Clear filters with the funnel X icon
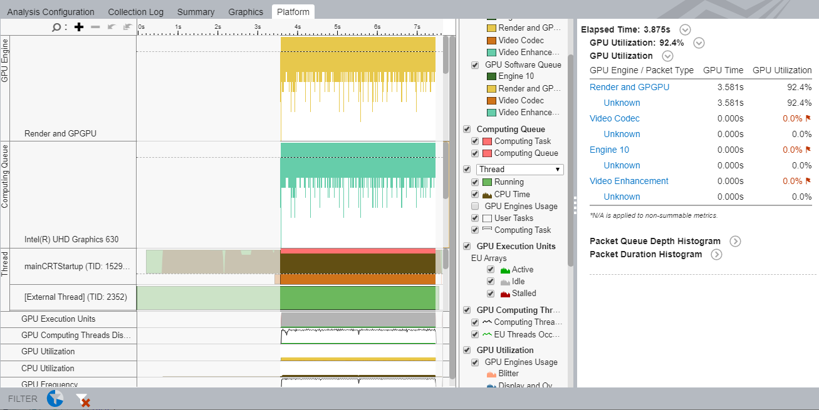This screenshot has height=410, width=819. 83,399
